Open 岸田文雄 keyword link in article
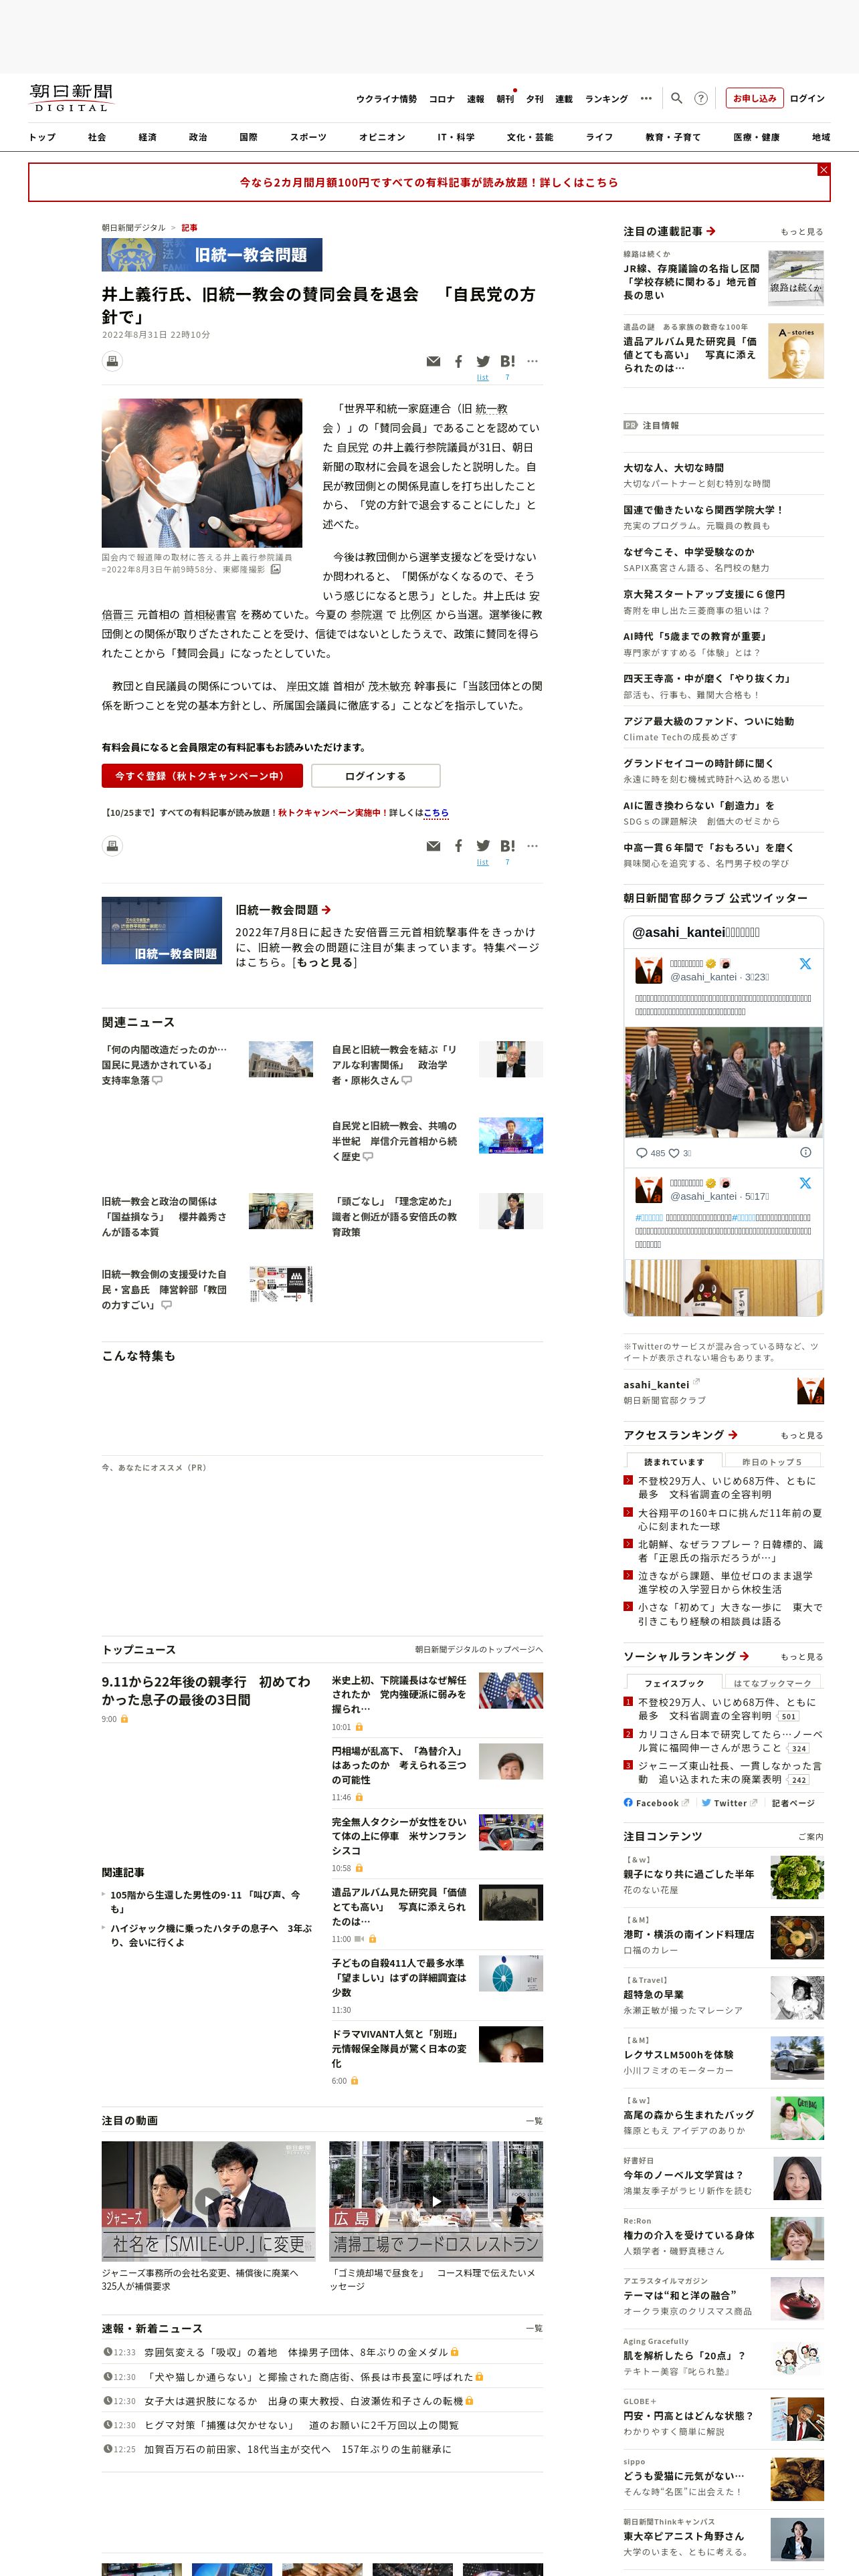The width and height of the screenshot is (859, 2576). (308, 686)
